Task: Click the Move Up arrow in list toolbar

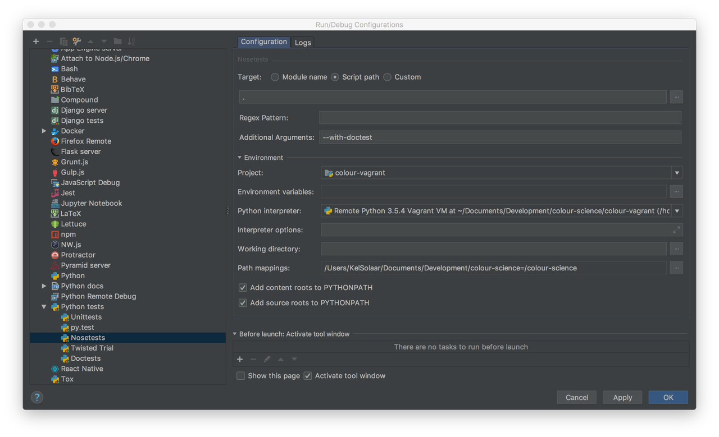Action: [90, 42]
